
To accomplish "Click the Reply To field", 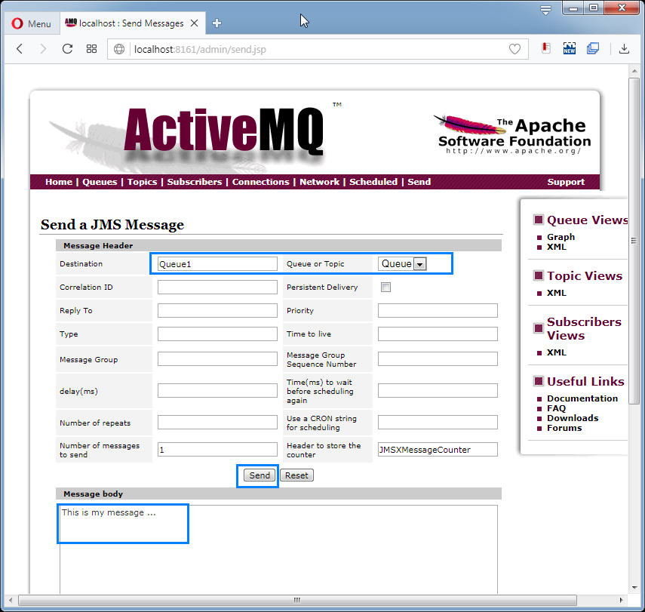I will pyautogui.click(x=217, y=311).
